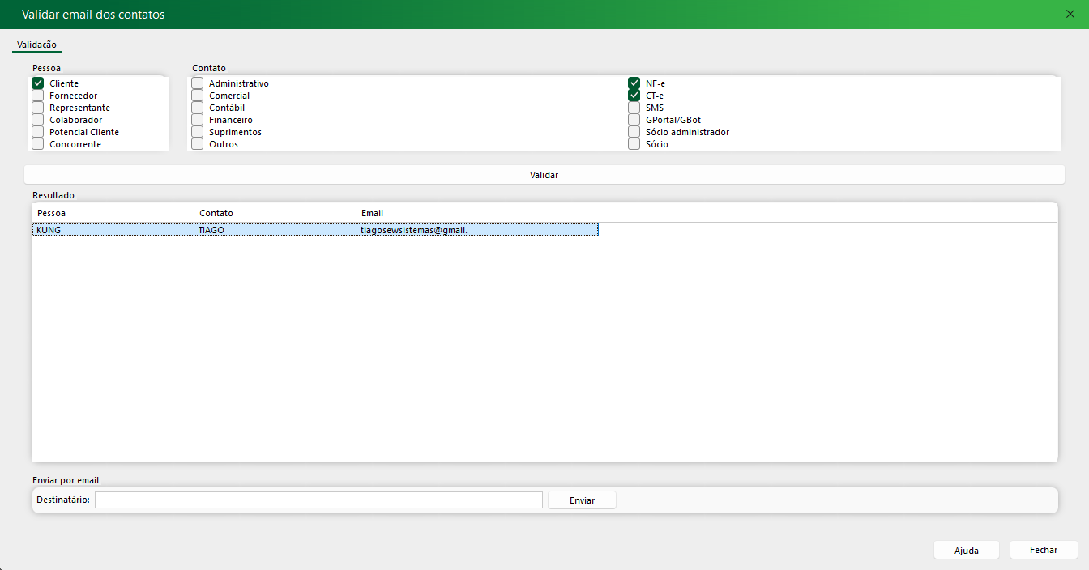Check the GPortal/GBot option
Screen dimensions: 1089x570
tap(634, 120)
